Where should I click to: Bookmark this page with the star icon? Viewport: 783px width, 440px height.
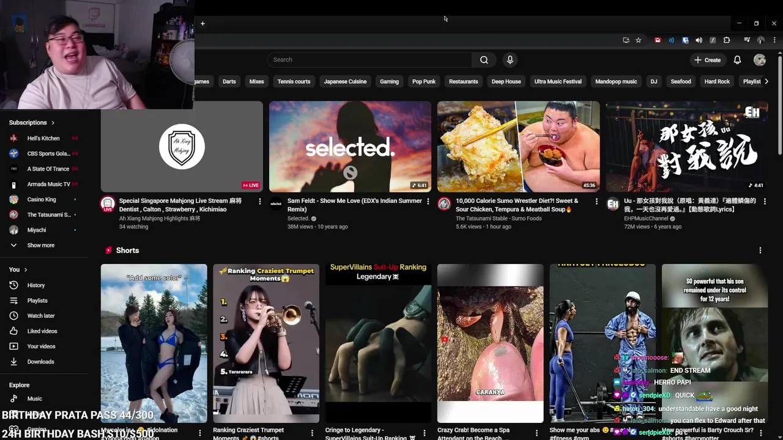point(638,40)
